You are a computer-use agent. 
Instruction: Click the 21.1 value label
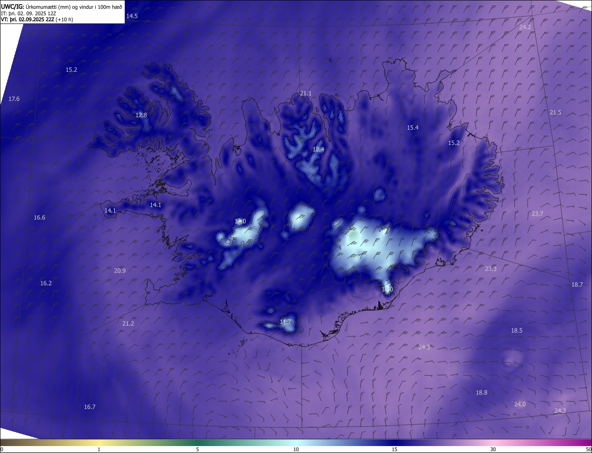coord(306,94)
